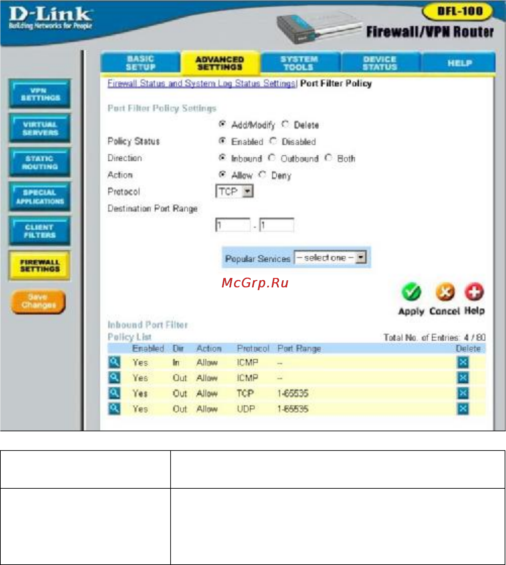
Task: Open Firewall Settings in the sidebar
Action: click(x=40, y=266)
